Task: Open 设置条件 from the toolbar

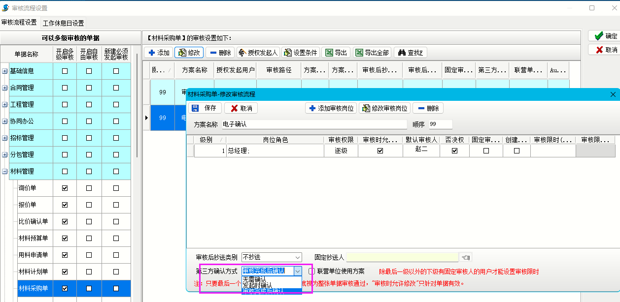Action: (300, 53)
